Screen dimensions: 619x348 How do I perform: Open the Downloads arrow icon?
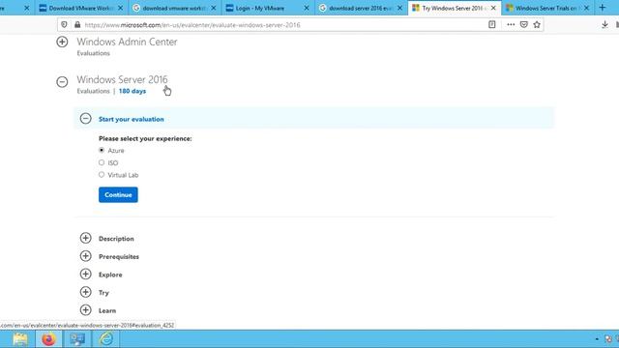pos(604,24)
